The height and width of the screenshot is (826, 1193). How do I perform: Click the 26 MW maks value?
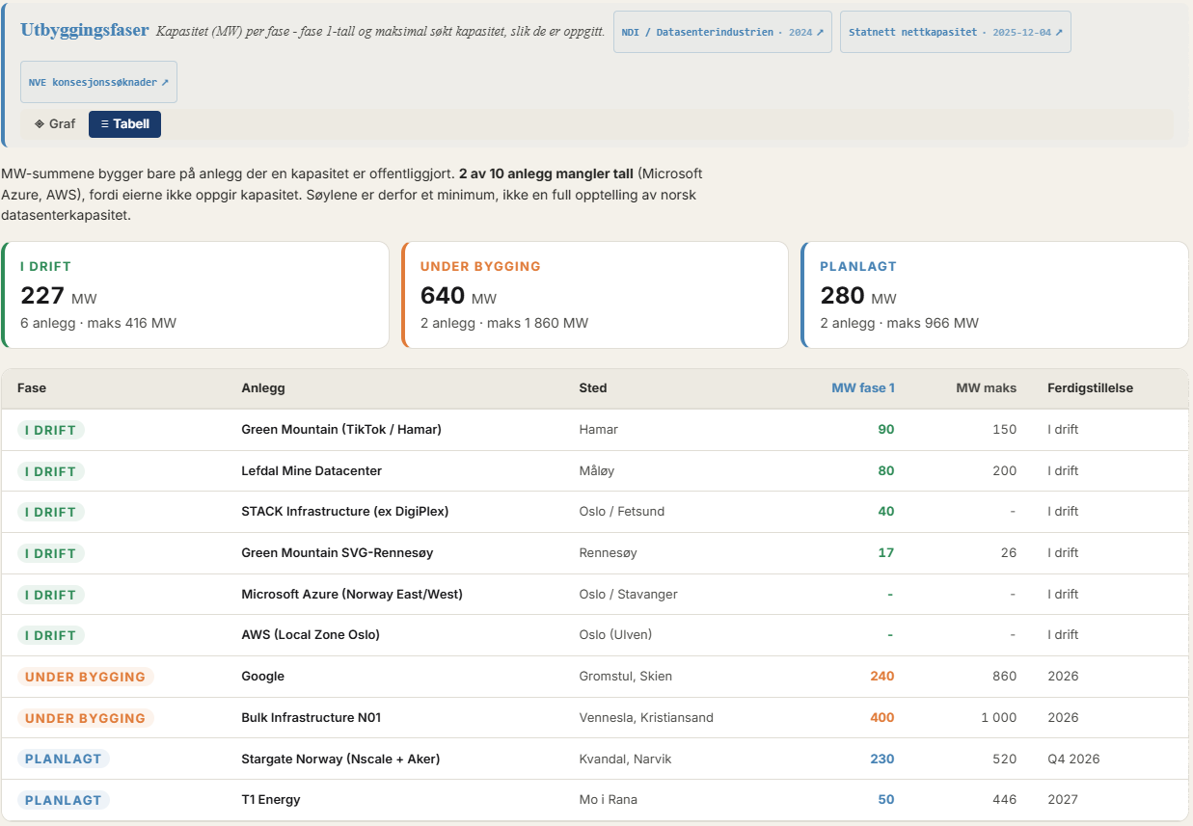click(1009, 552)
